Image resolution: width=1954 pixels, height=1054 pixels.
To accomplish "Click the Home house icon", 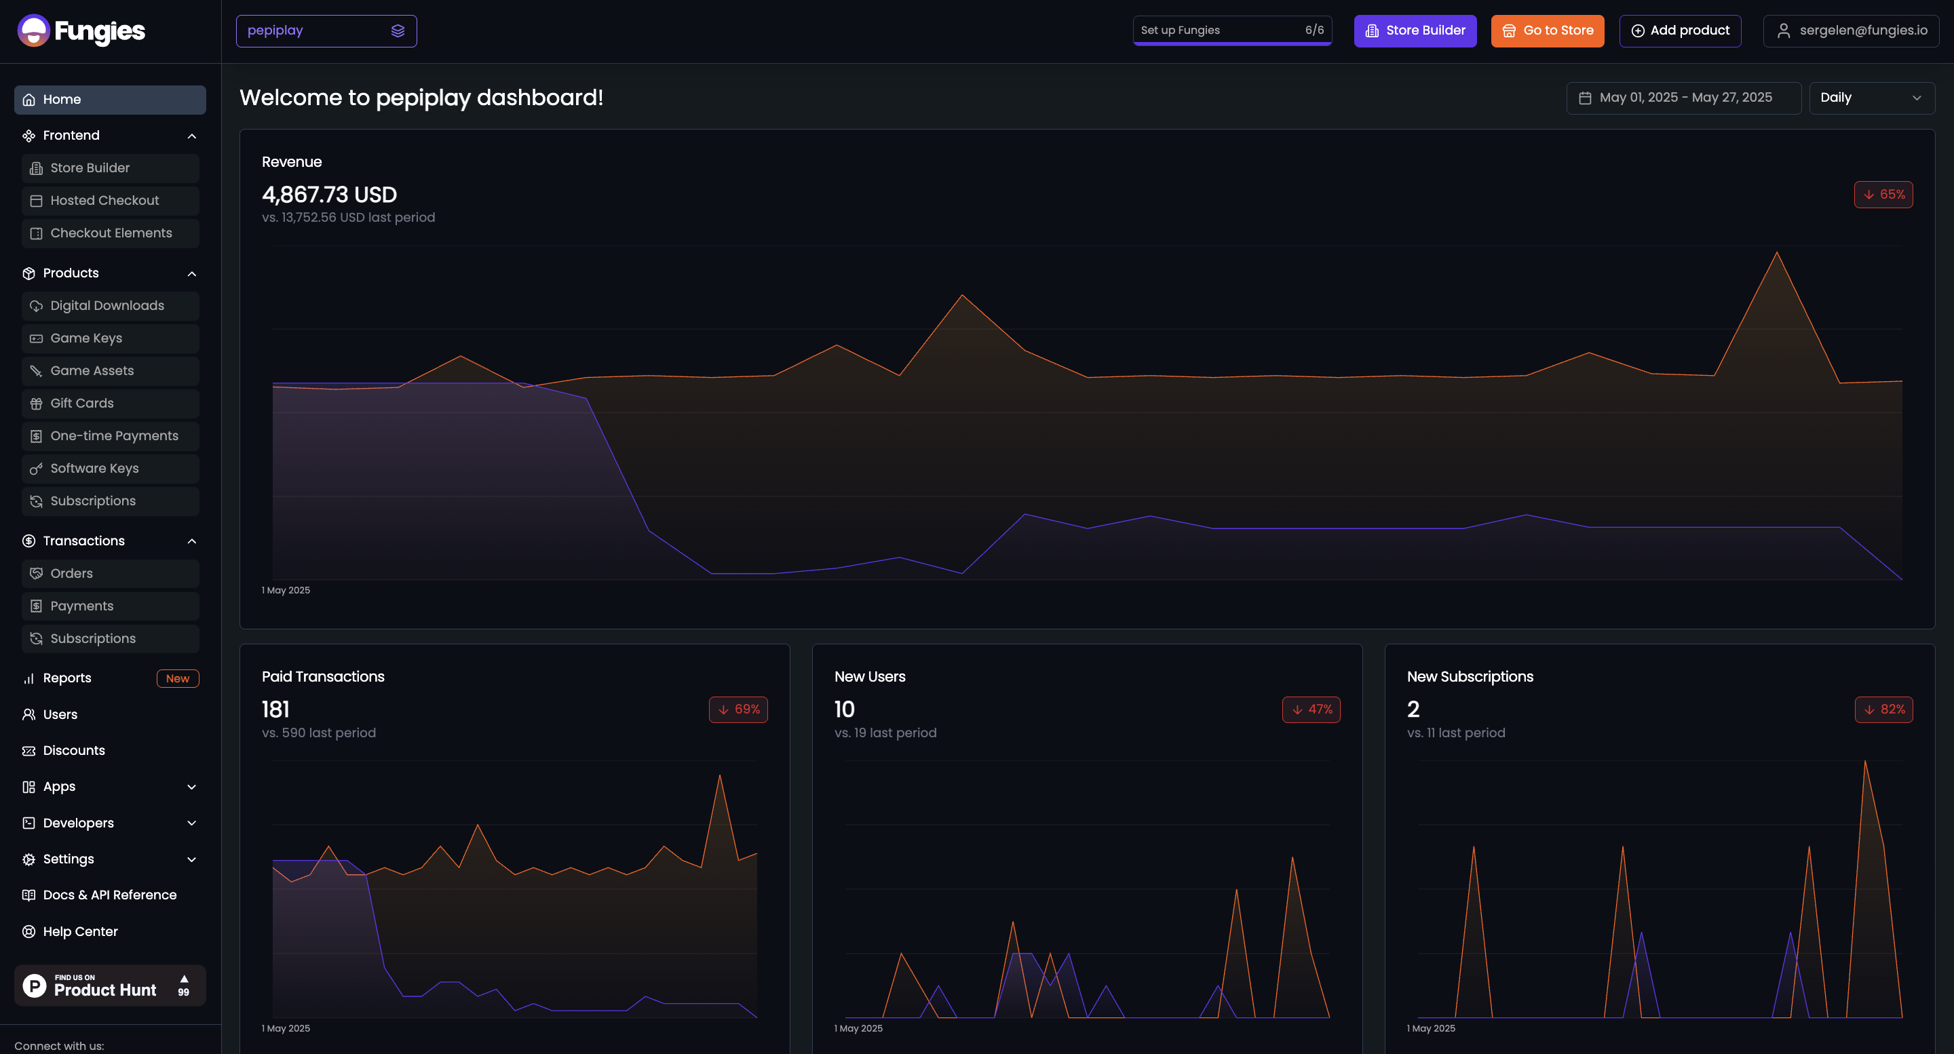I will 28,99.
